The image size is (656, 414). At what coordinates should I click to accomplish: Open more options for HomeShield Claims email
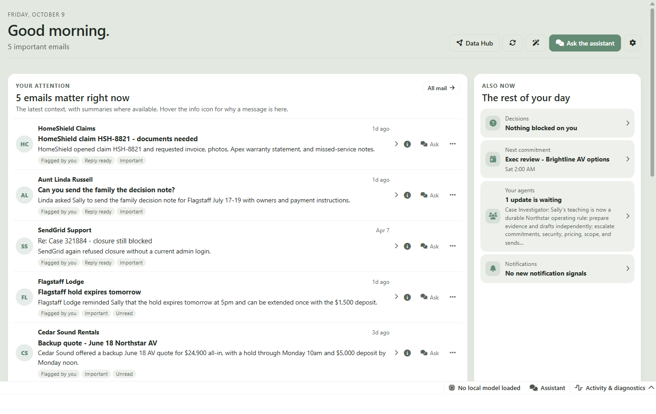pos(453,144)
